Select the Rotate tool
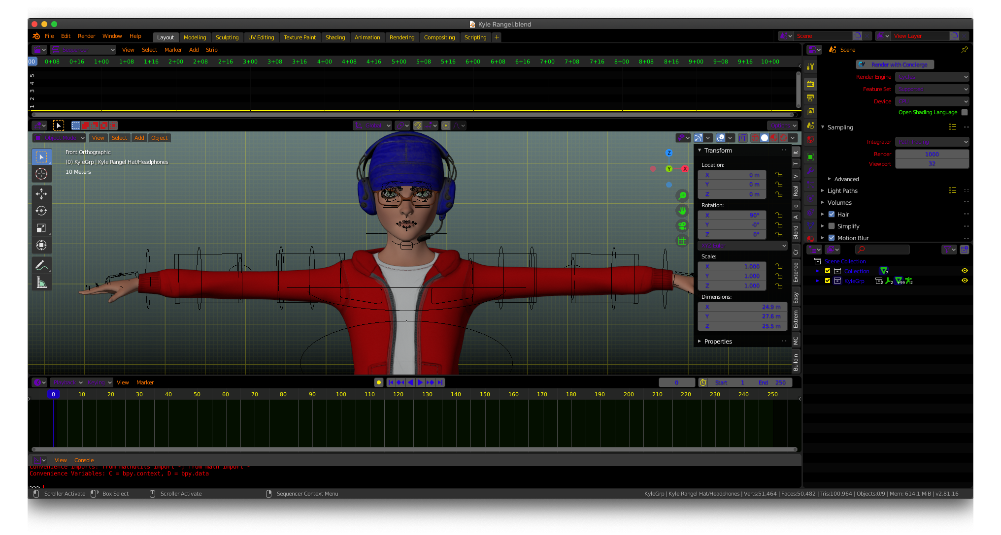The image size is (1001, 535). click(x=42, y=211)
